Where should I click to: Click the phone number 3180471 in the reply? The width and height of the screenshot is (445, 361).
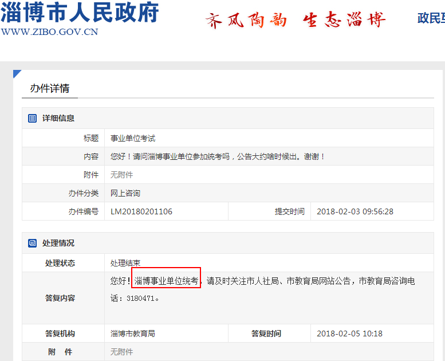pyautogui.click(x=140, y=299)
